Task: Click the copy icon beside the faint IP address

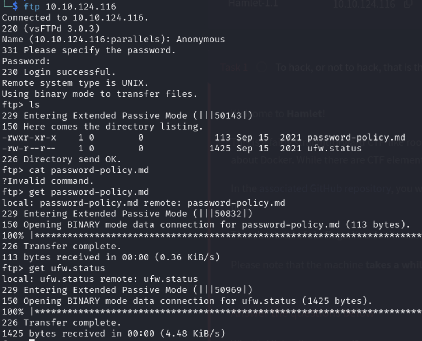Action: click(408, 4)
